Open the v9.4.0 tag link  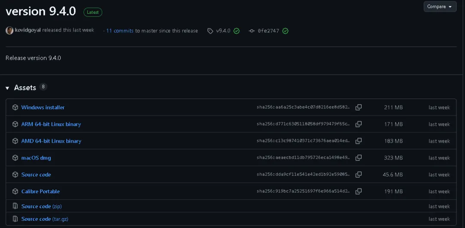223,31
